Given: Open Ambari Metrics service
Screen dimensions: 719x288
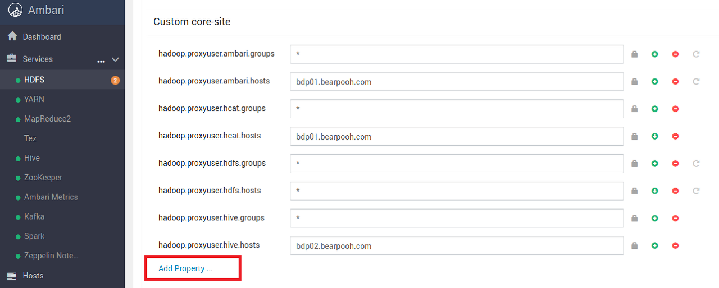Looking at the screenshot, I should pos(51,197).
